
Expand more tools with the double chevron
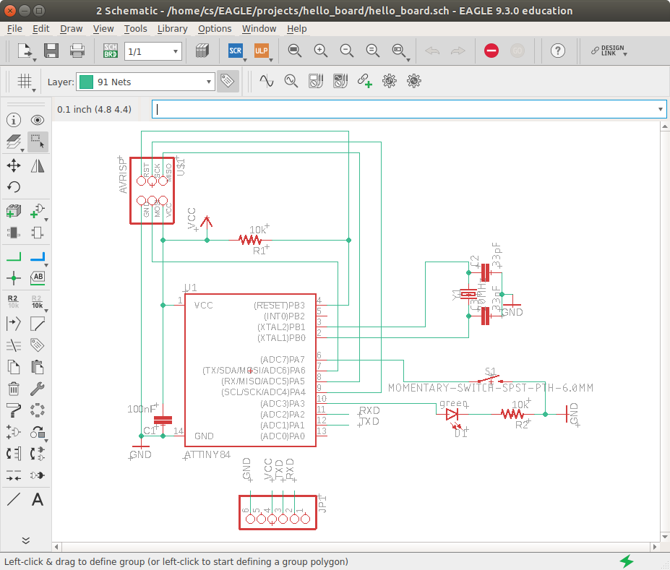pos(25,540)
